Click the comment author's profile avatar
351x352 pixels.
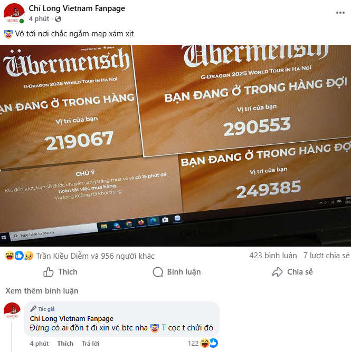tap(12, 311)
